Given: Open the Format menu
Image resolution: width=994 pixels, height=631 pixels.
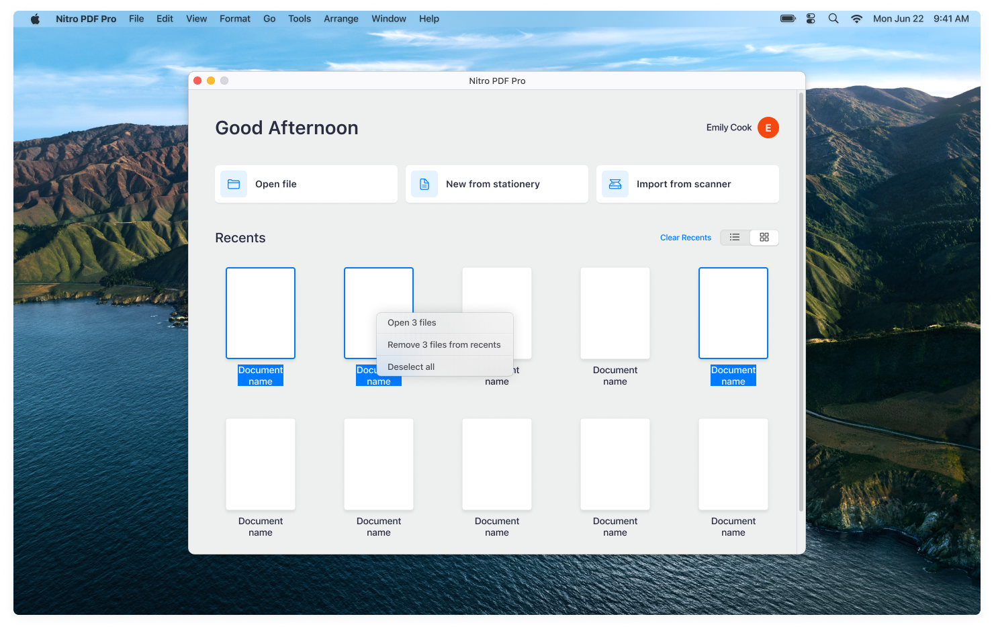Looking at the screenshot, I should tap(234, 18).
